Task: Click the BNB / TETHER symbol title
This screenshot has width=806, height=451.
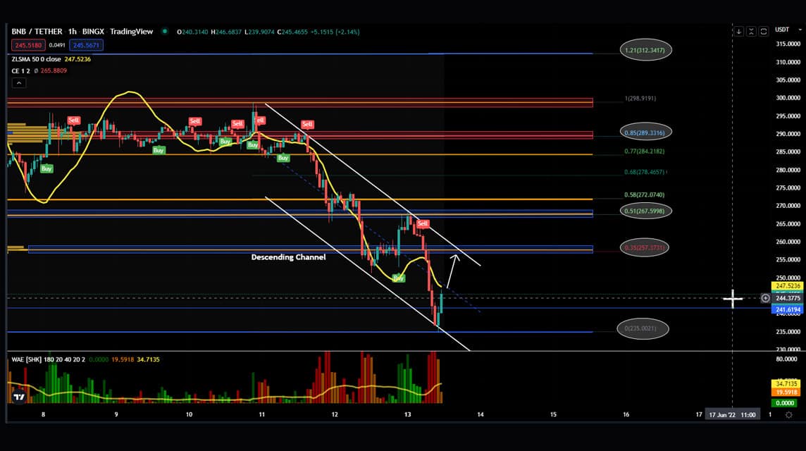Action: click(x=37, y=32)
